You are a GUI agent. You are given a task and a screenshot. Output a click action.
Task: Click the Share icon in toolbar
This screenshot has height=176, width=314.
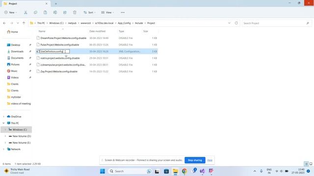click(65, 12)
